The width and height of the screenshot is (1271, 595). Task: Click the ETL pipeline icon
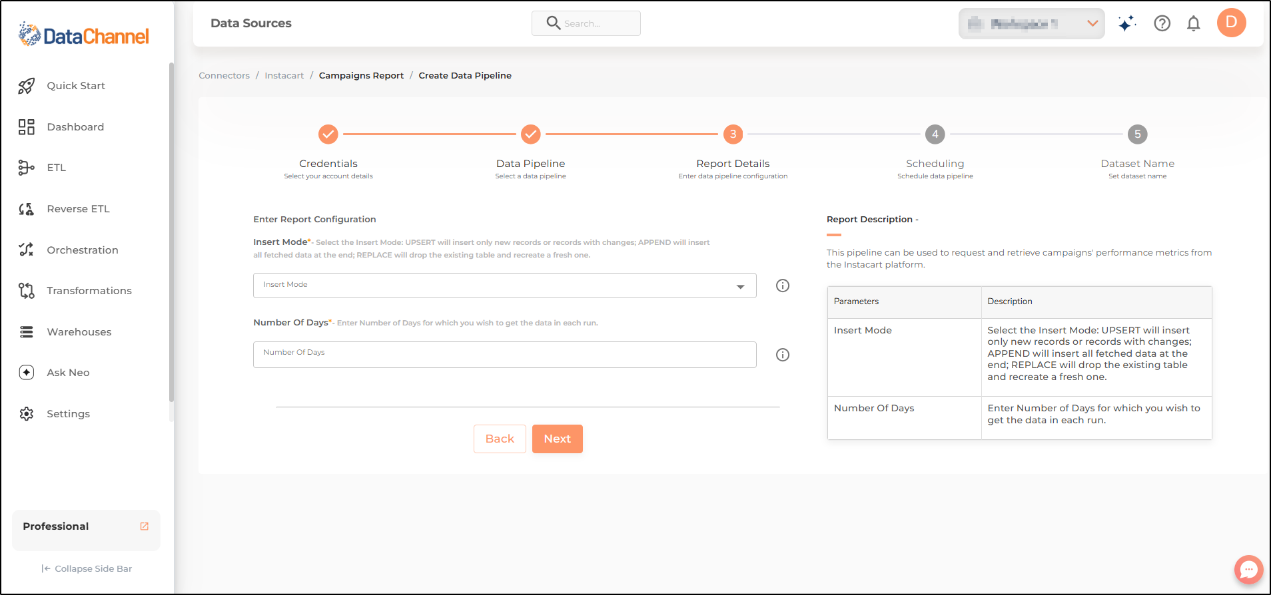tap(26, 168)
